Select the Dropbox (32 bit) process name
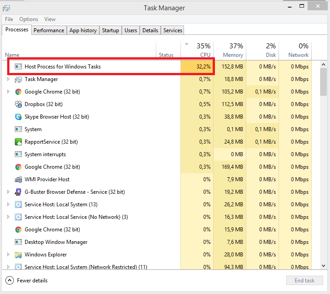This screenshot has width=330, height=294. click(43, 104)
